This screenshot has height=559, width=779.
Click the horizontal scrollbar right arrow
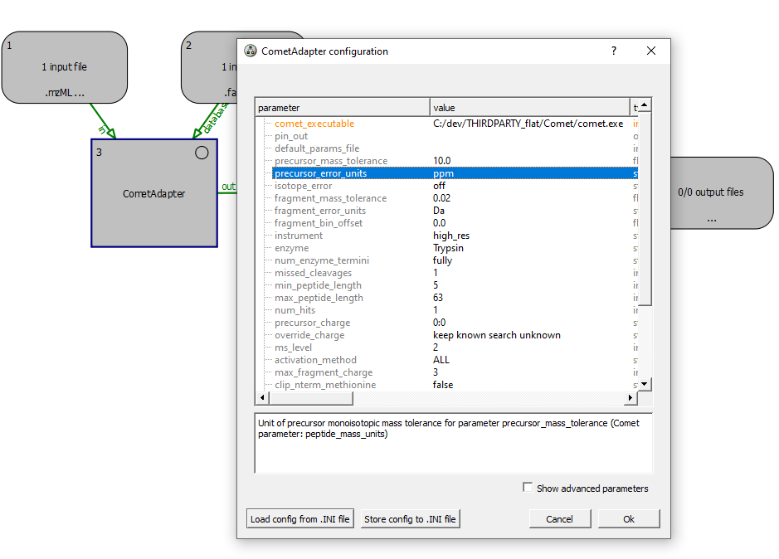(x=631, y=398)
